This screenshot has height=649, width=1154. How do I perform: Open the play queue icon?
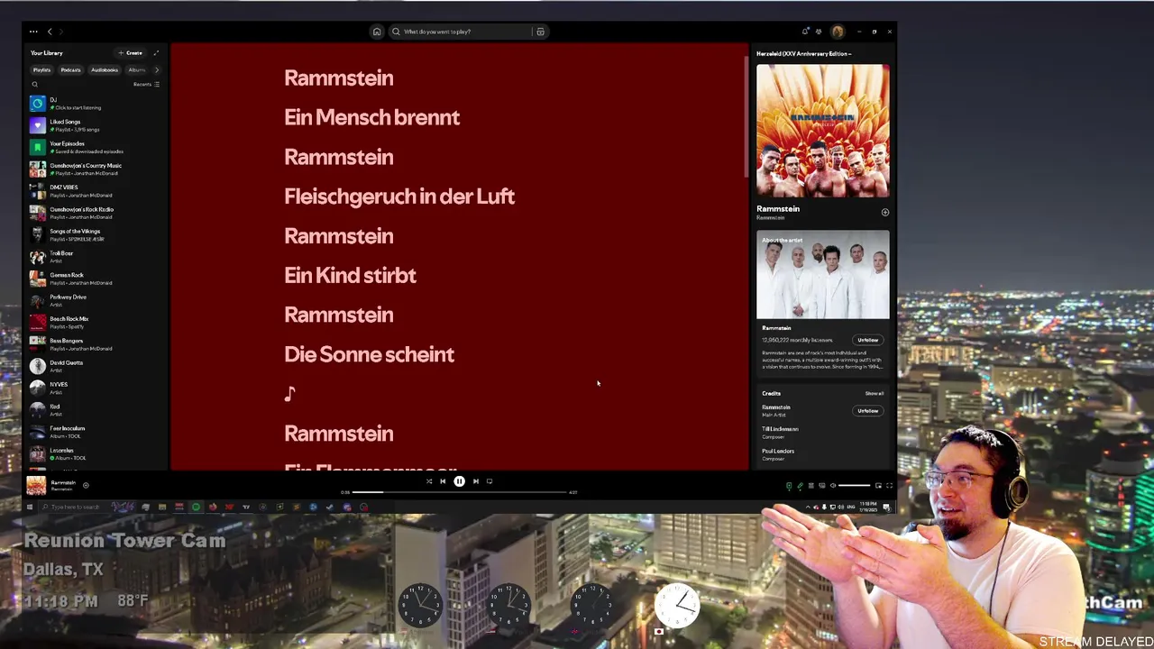click(811, 485)
